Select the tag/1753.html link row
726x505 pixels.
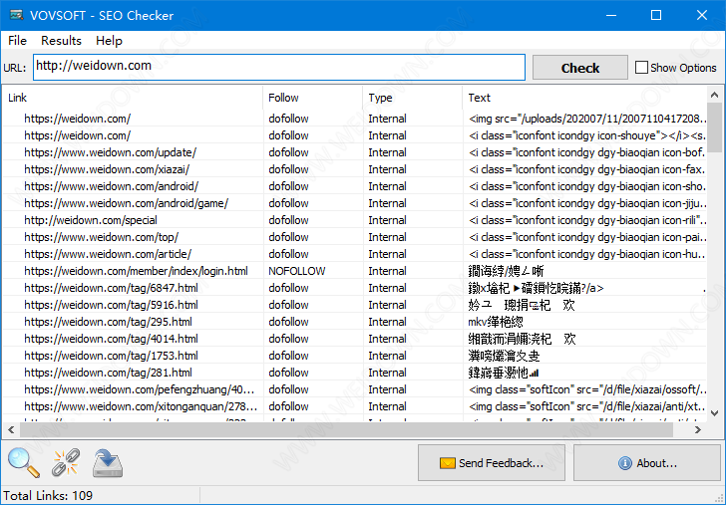click(x=355, y=356)
